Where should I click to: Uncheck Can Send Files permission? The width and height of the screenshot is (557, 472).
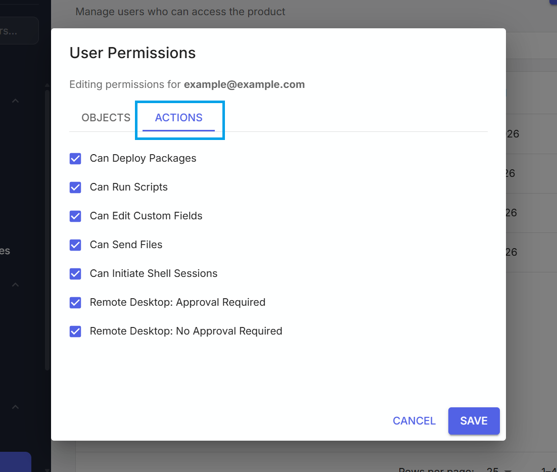tap(75, 245)
